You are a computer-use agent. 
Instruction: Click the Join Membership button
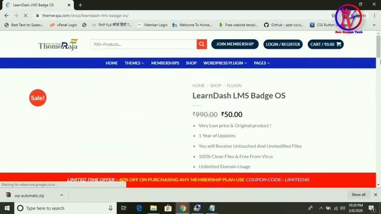235,44
